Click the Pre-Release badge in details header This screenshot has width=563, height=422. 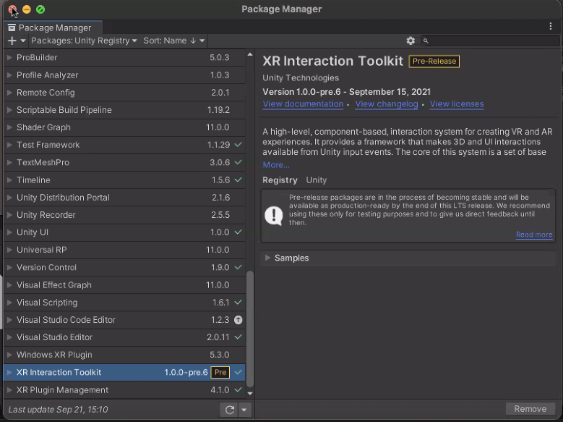point(434,61)
